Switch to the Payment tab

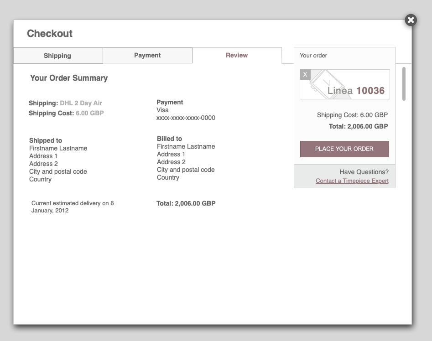click(147, 55)
